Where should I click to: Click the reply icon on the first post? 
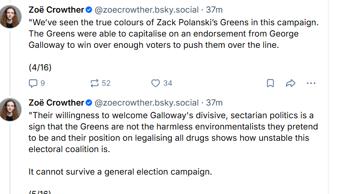pos(33,83)
